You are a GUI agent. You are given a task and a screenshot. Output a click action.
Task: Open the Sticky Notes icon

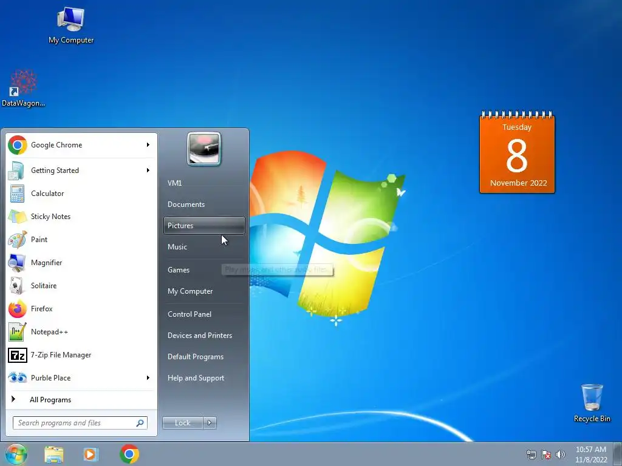click(17, 217)
